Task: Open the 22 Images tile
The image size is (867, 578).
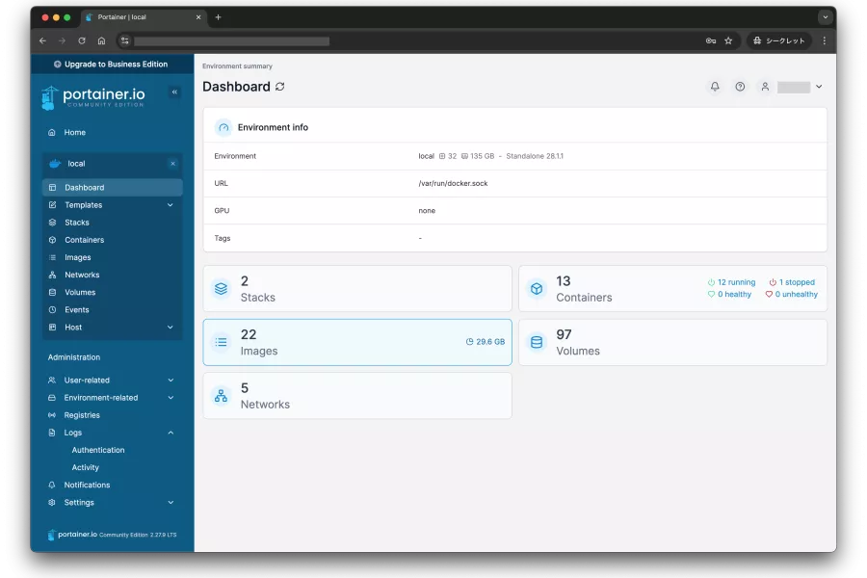Action: coord(357,342)
